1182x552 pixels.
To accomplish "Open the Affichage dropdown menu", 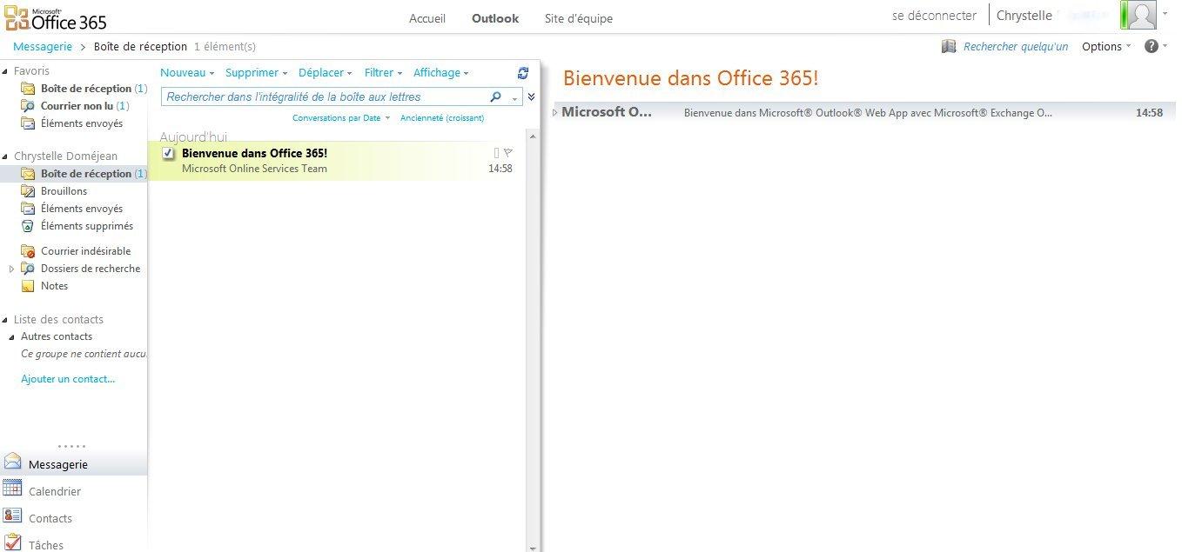I will (x=441, y=73).
